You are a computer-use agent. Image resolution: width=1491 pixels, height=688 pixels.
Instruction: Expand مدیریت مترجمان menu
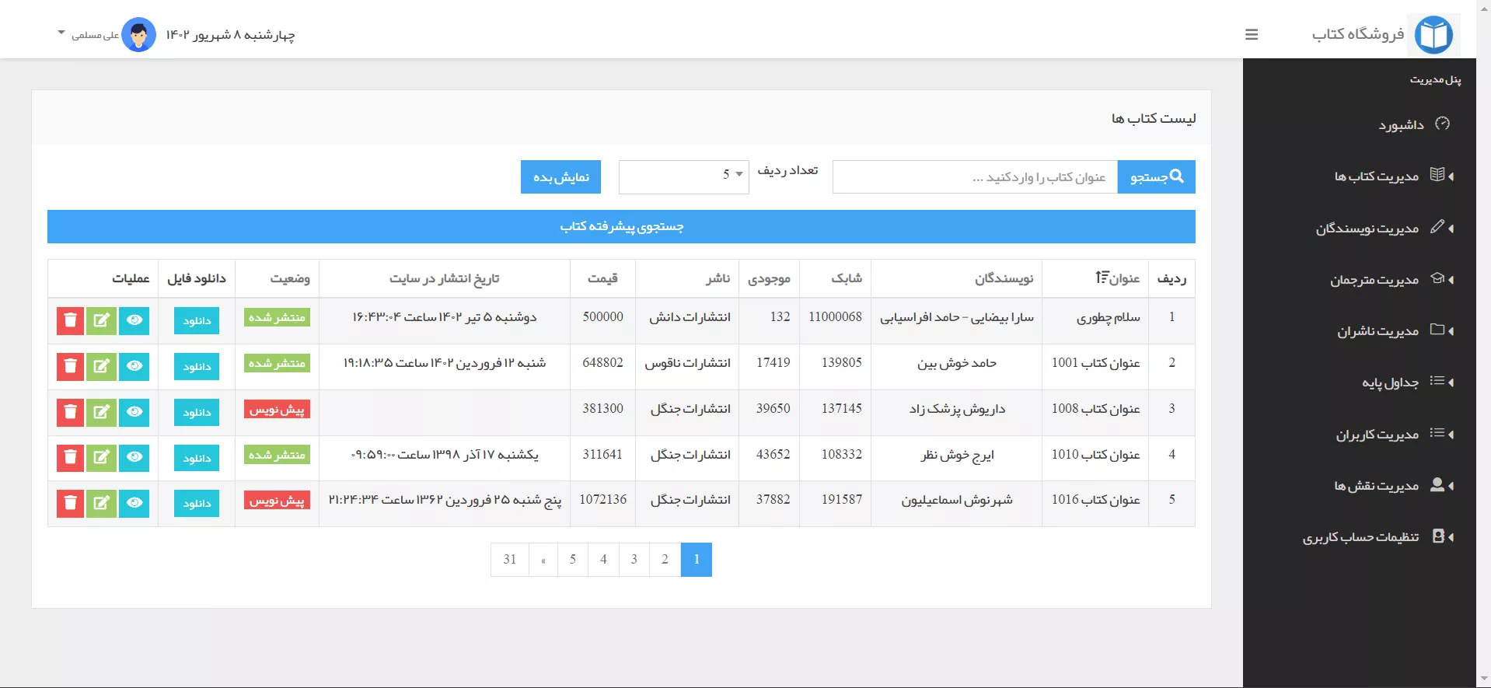(x=1374, y=280)
